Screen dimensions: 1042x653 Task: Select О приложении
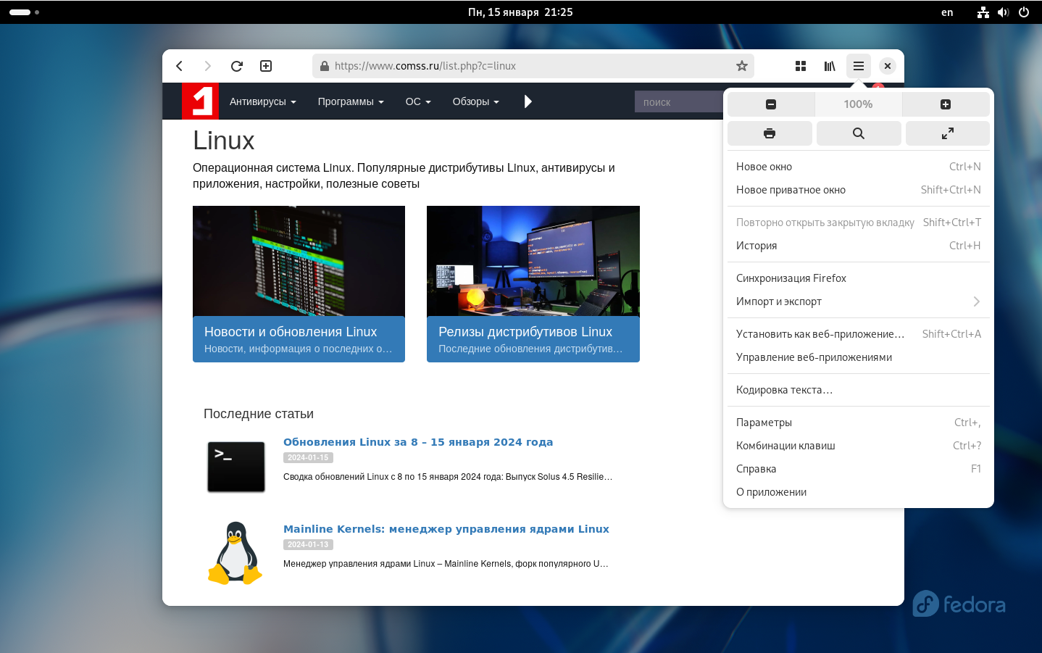pyautogui.click(x=859, y=492)
